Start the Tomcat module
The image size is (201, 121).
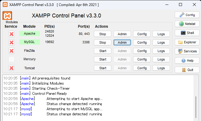[103, 68]
